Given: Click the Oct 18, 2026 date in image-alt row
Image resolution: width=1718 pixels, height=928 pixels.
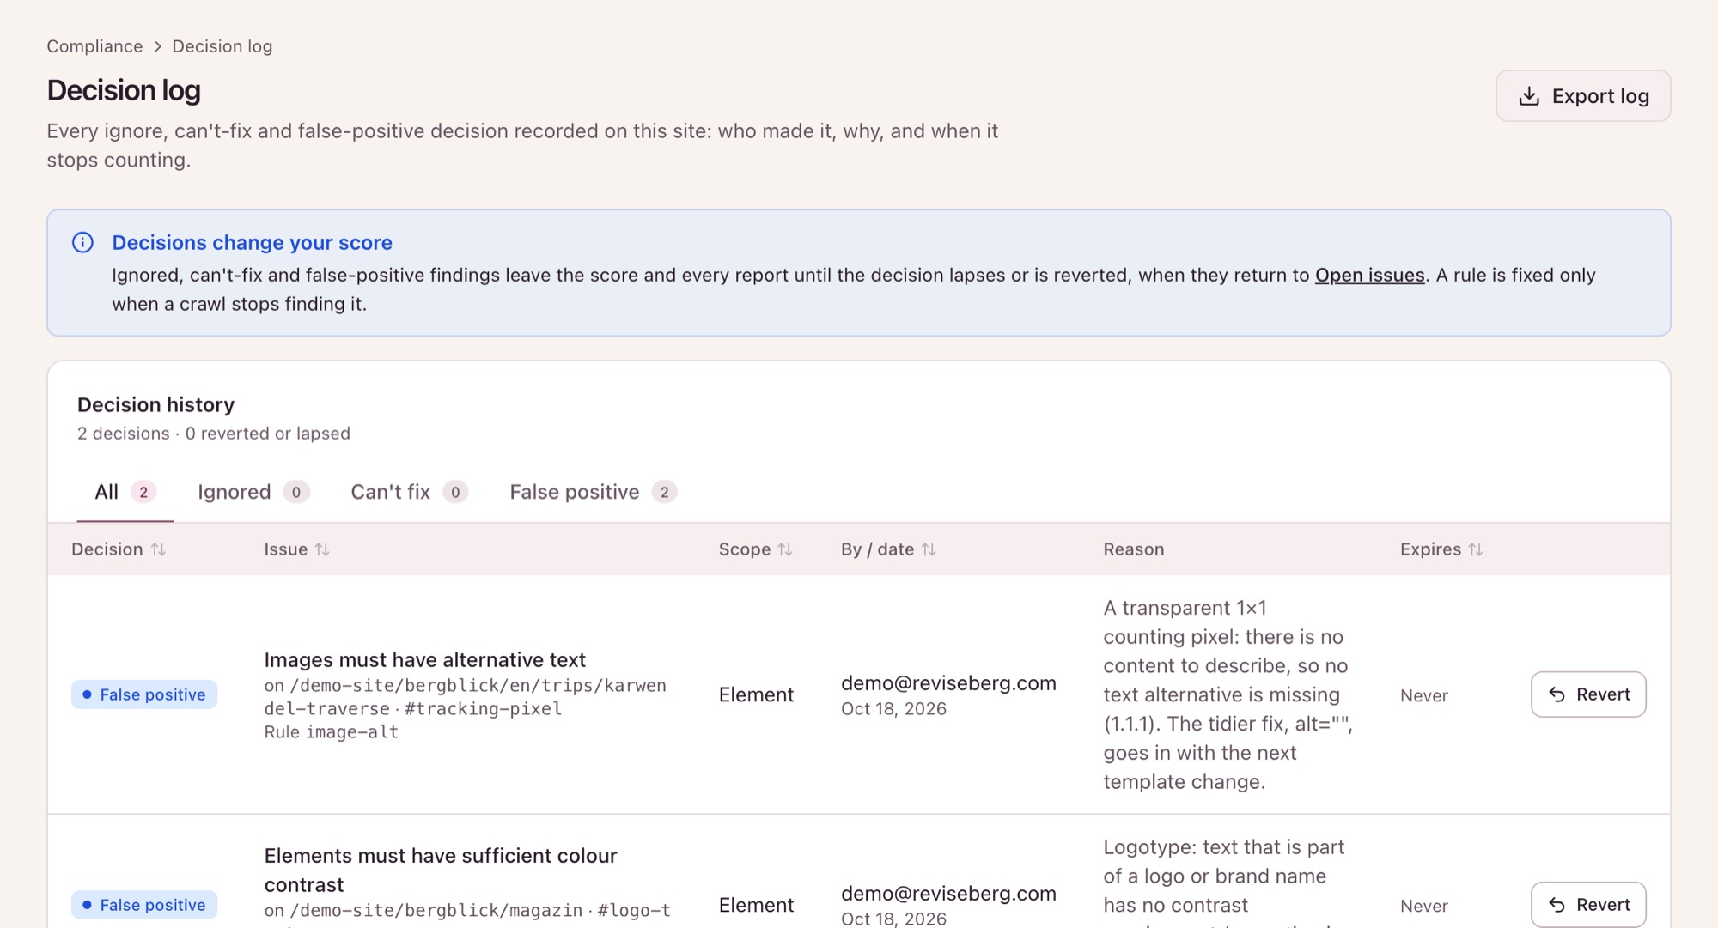Looking at the screenshot, I should (x=893, y=709).
